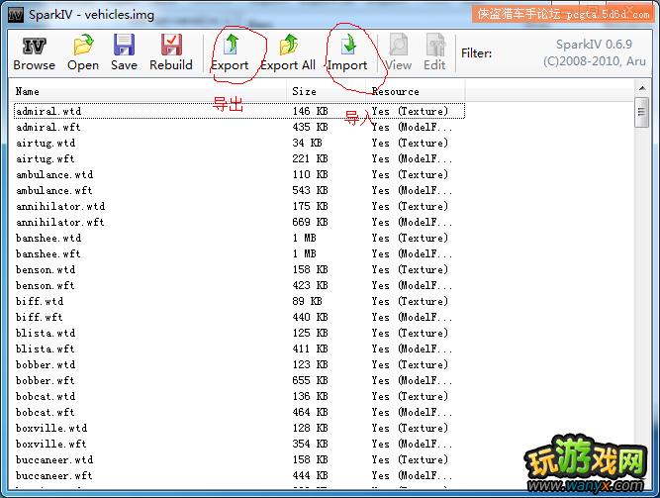
Task: Select admiral.wtd file row
Action: 239,111
